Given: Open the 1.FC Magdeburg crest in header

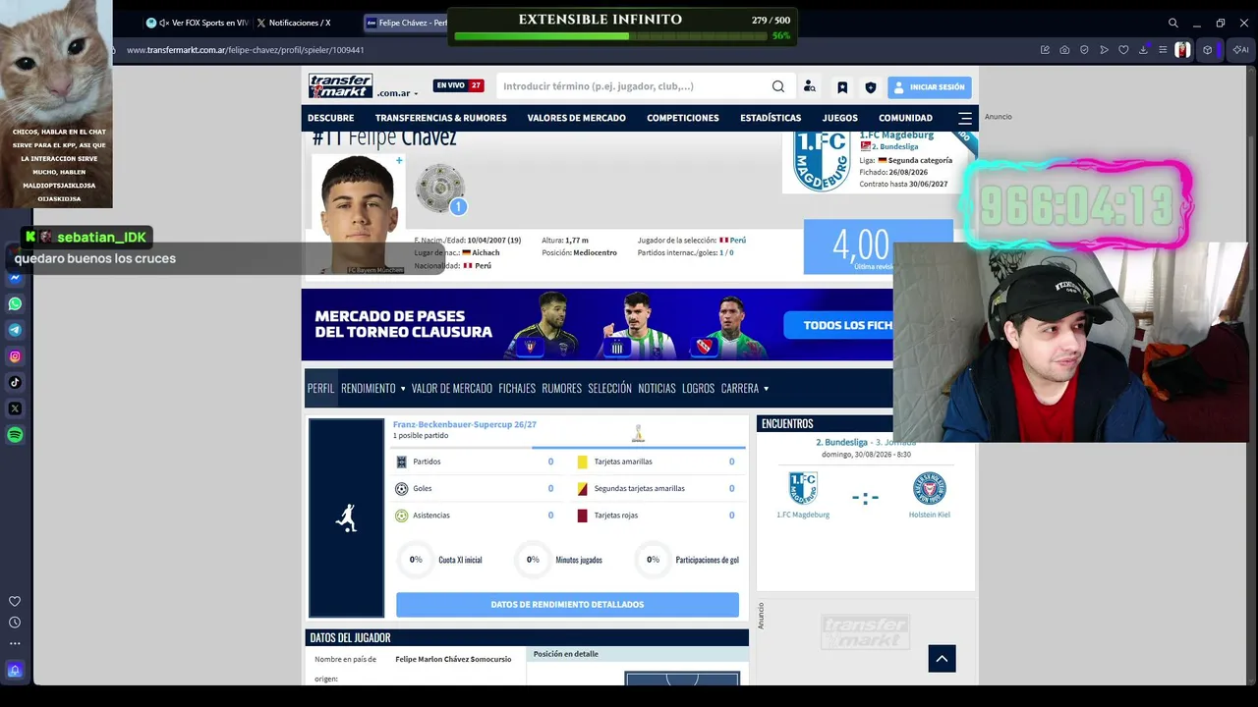Looking at the screenshot, I should [821, 161].
